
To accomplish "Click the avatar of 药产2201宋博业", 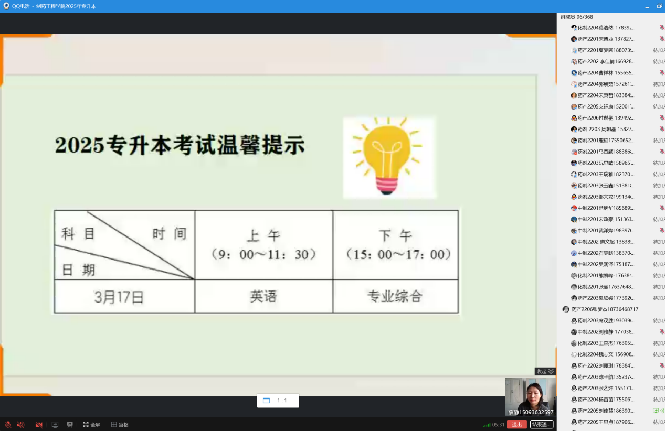I will pyautogui.click(x=574, y=39).
